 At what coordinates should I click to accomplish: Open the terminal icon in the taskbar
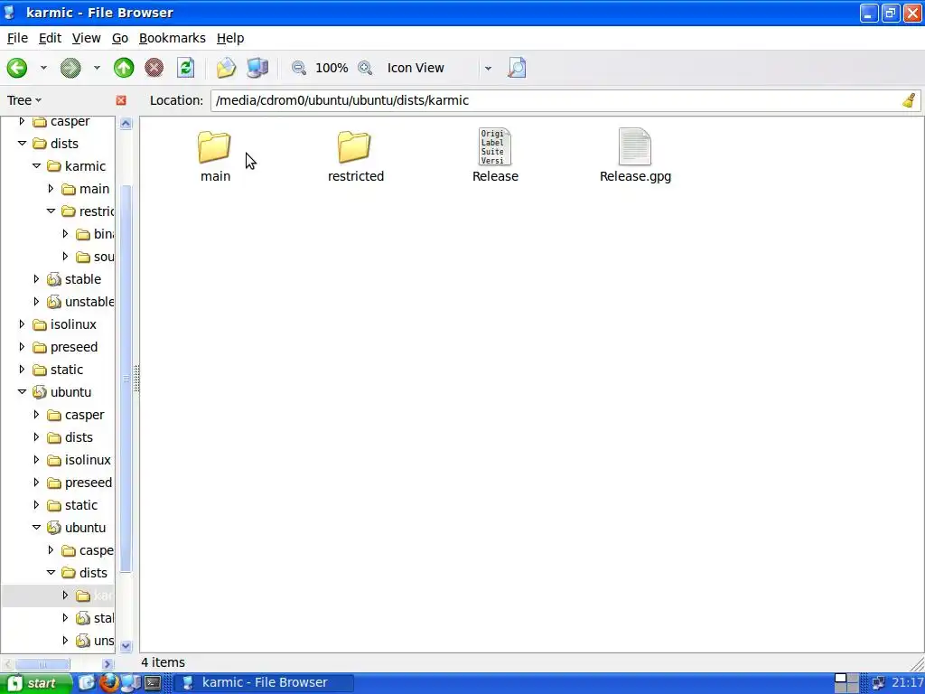(153, 683)
